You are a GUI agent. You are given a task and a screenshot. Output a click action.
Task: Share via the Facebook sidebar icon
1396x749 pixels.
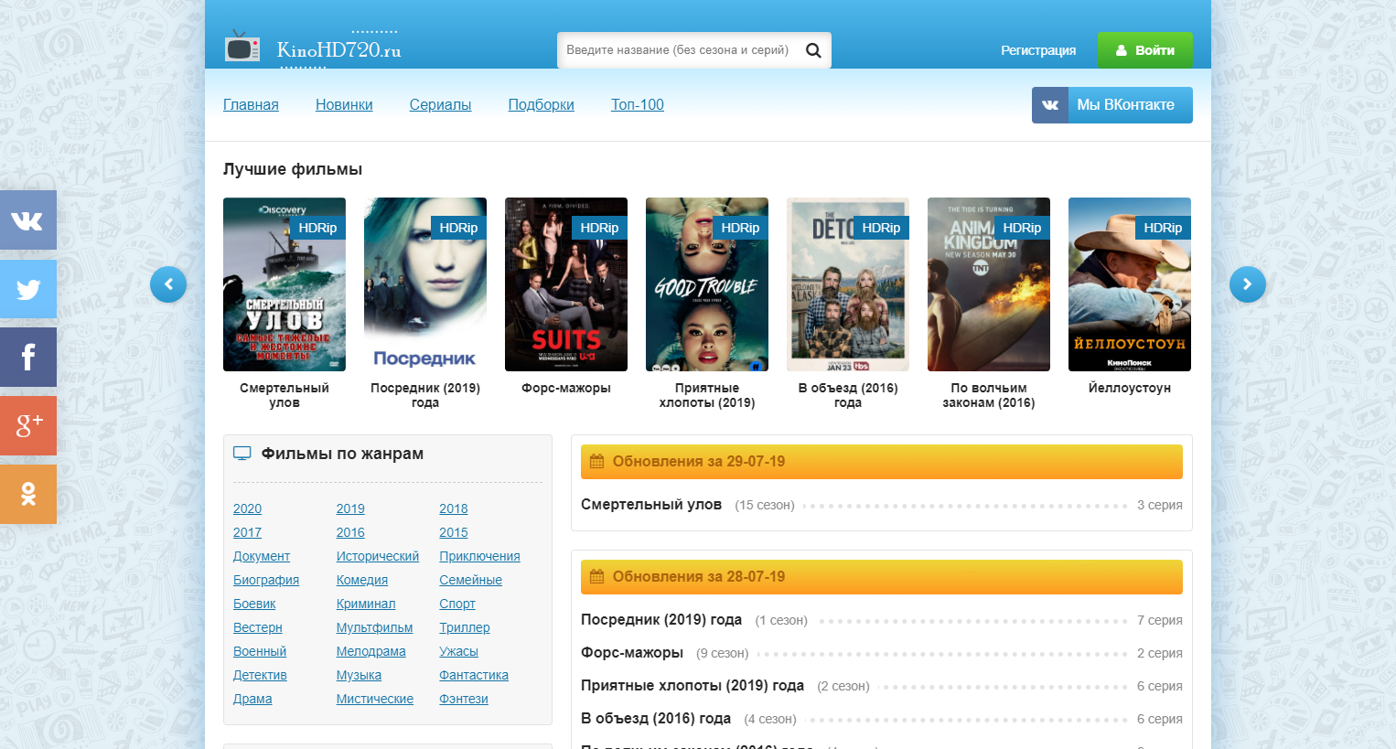tap(28, 357)
